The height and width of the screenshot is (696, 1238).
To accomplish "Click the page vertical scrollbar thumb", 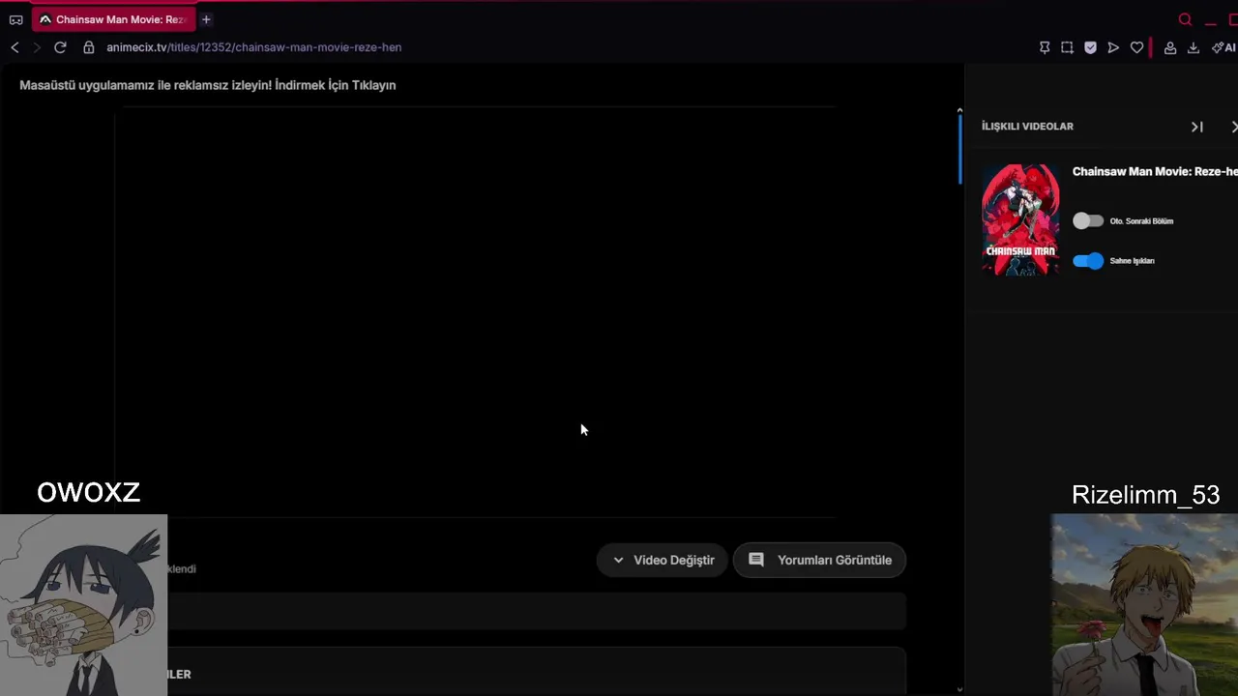I will (959, 148).
